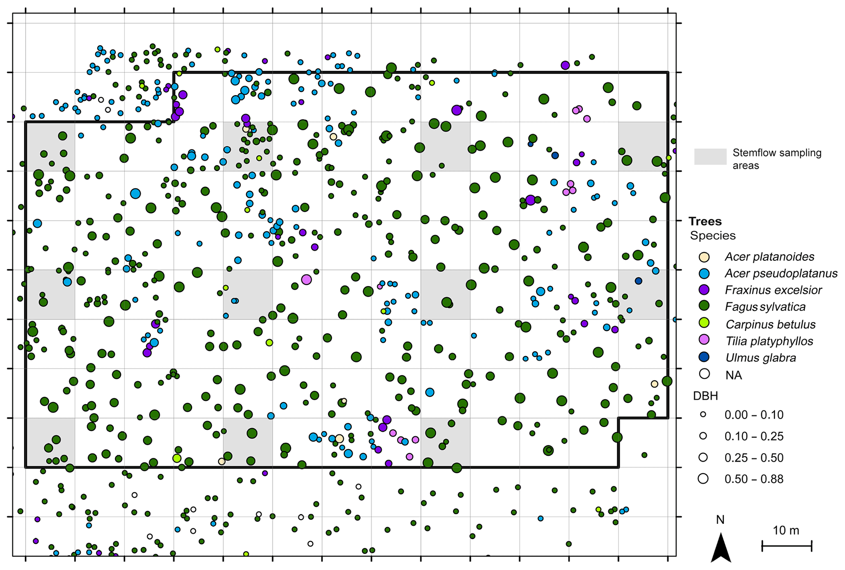Screen dimensions: 845x570
Task: Select the Carpinus betulus lime legend marker
Action: click(x=704, y=323)
